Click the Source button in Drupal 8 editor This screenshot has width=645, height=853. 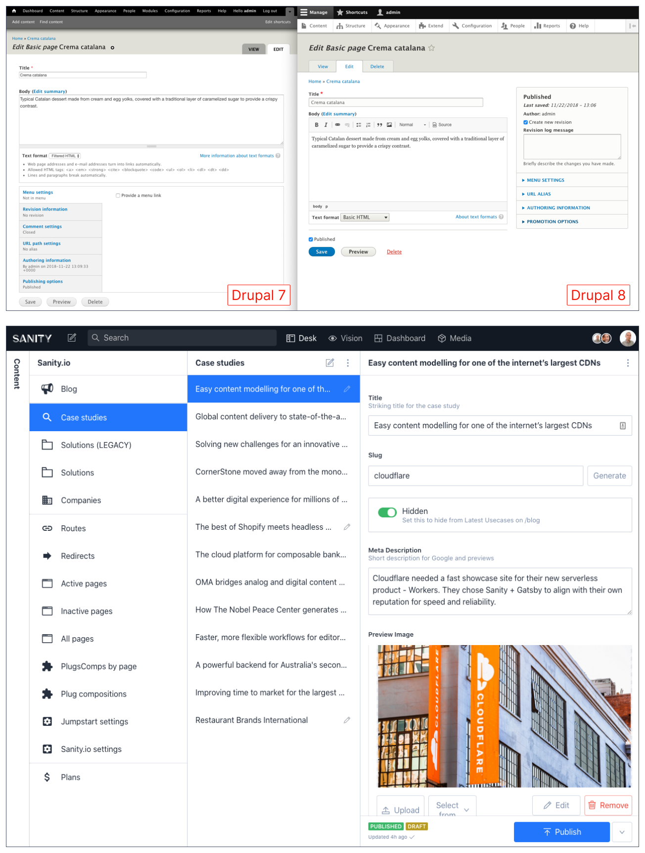click(x=442, y=125)
